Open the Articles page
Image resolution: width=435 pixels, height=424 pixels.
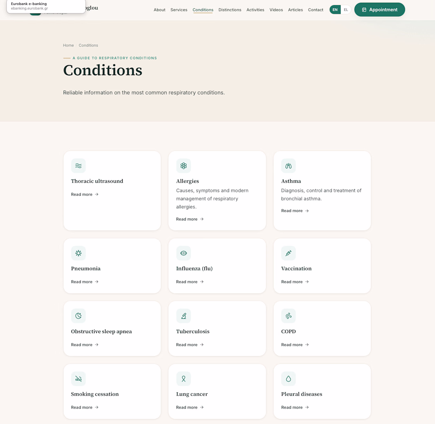295,10
